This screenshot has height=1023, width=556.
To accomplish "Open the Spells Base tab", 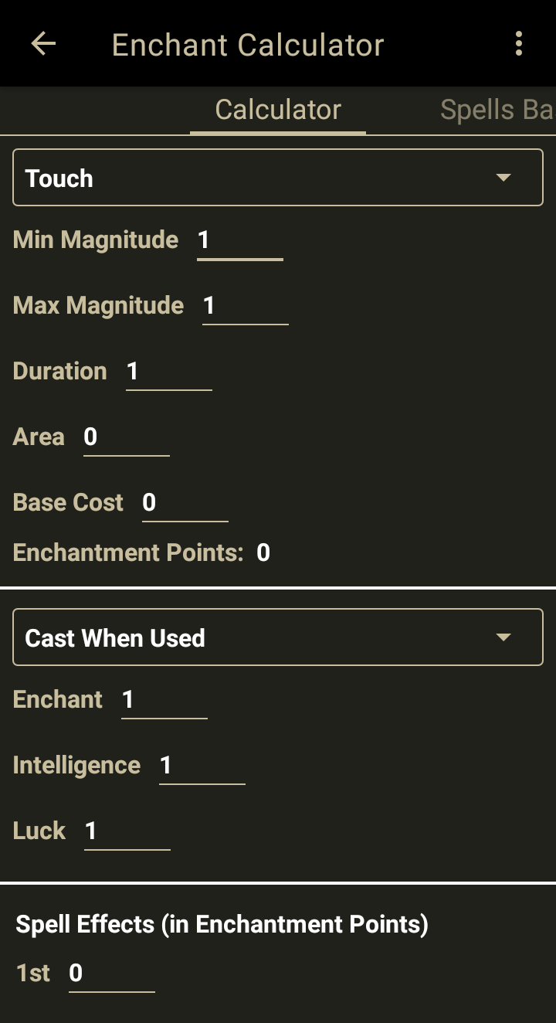I will 496,110.
